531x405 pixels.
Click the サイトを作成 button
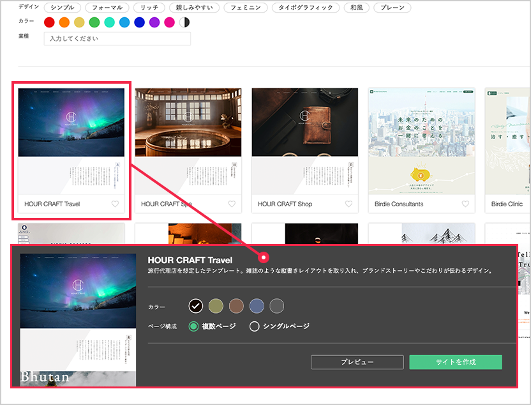point(456,362)
